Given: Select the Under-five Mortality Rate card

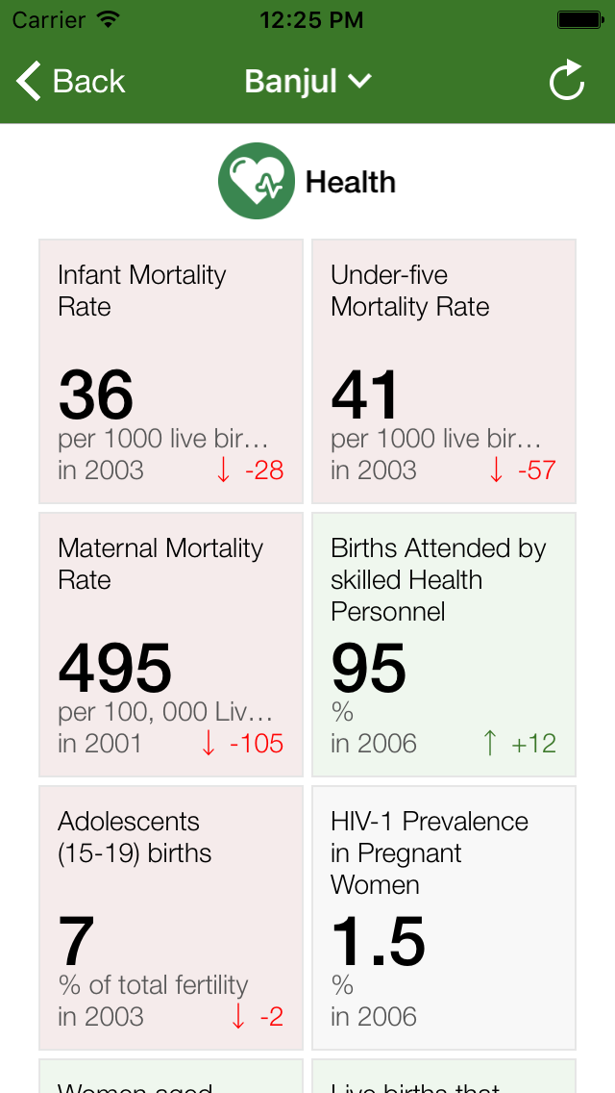Looking at the screenshot, I should coord(444,371).
